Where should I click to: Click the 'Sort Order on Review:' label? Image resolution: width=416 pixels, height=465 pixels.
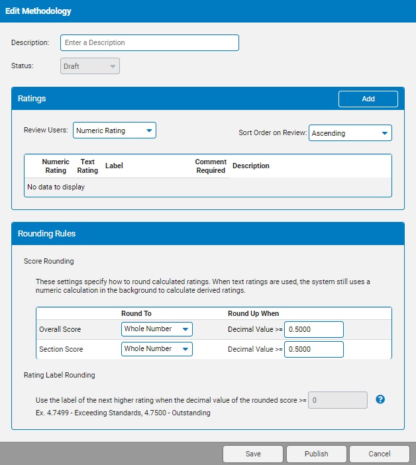[x=272, y=132]
